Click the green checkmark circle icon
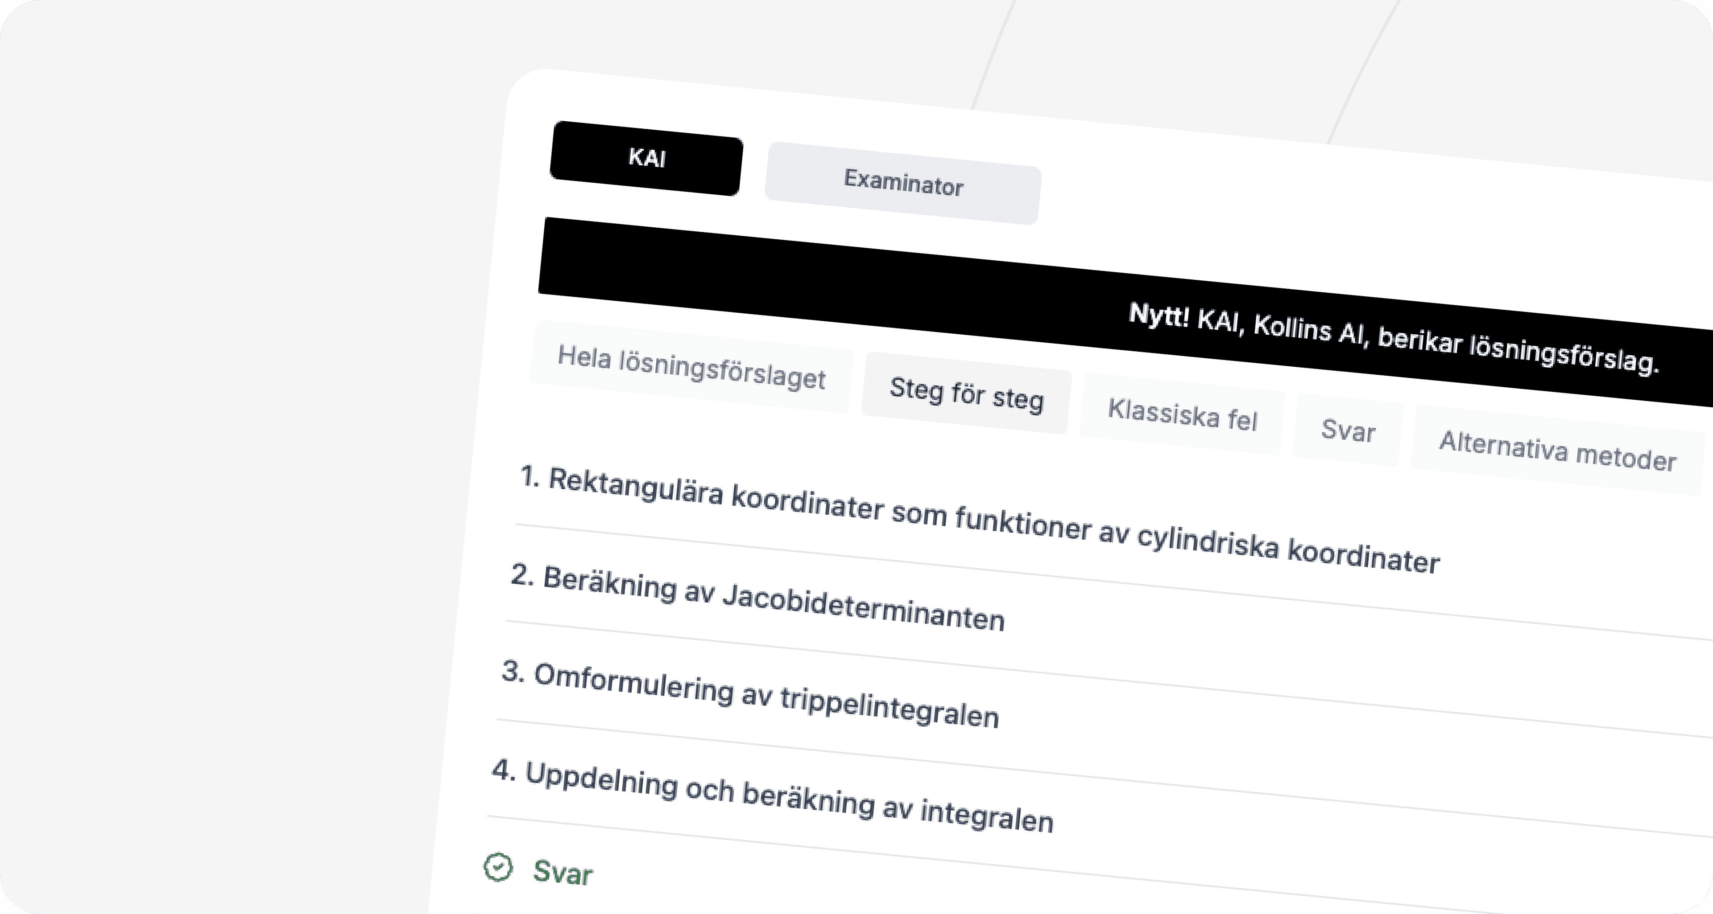Screen dimensions: 1713x914 pyautogui.click(x=498, y=868)
